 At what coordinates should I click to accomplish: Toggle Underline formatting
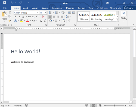coord(23,17)
